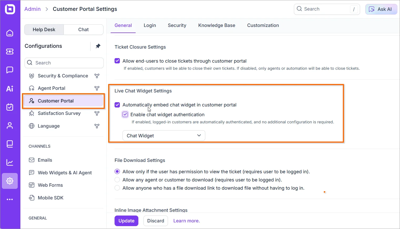Open the Tickets icon in left rail
The width and height of the screenshot is (400, 229).
(10, 52)
